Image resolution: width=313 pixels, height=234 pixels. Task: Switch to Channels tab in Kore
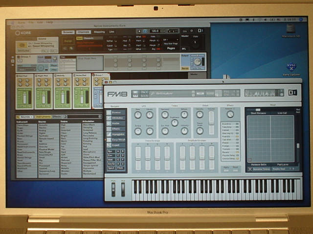[x=84, y=32]
